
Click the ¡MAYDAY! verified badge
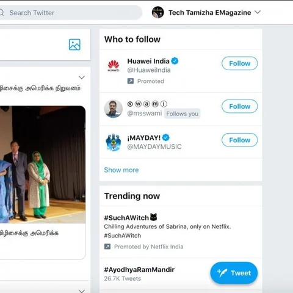pos(166,137)
